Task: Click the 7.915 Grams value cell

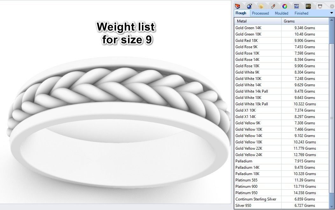Action: [x=305, y=161]
